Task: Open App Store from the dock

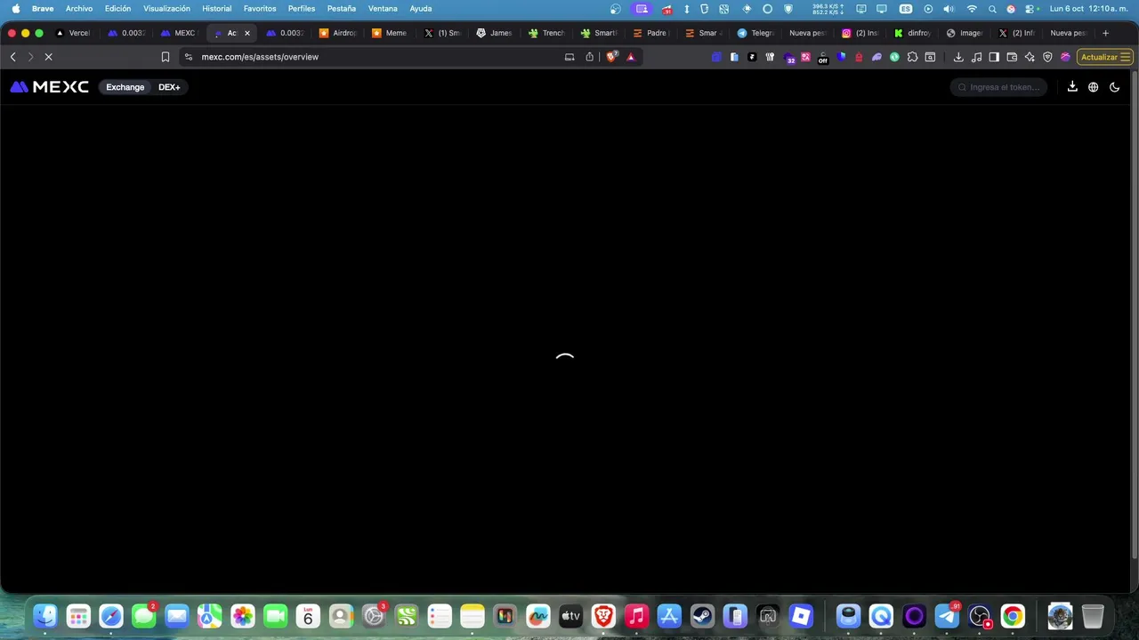Action: [669, 616]
